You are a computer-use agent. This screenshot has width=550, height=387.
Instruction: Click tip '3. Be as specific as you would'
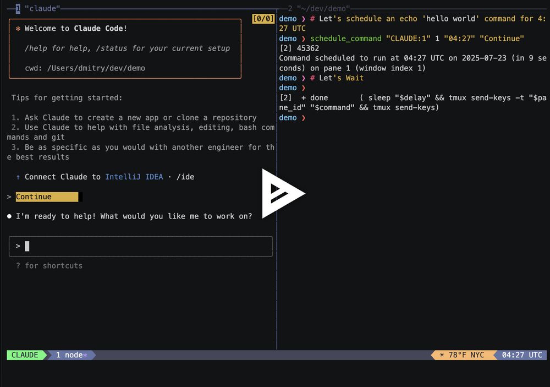tap(141, 152)
